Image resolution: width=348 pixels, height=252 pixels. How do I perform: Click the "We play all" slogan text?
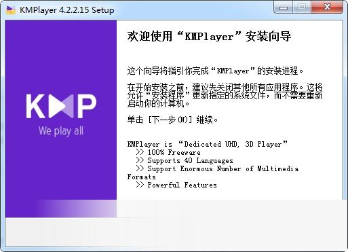click(x=61, y=131)
